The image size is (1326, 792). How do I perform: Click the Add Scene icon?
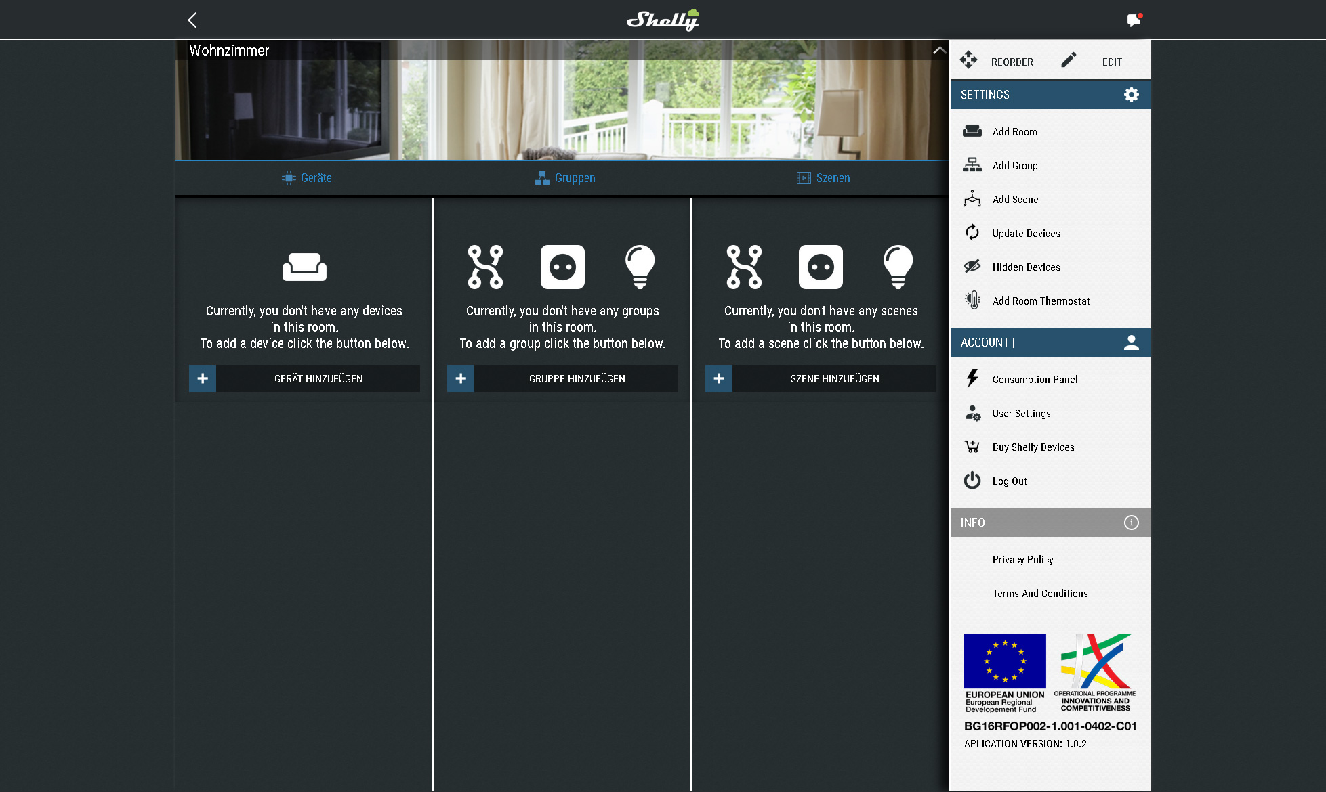[x=972, y=198]
